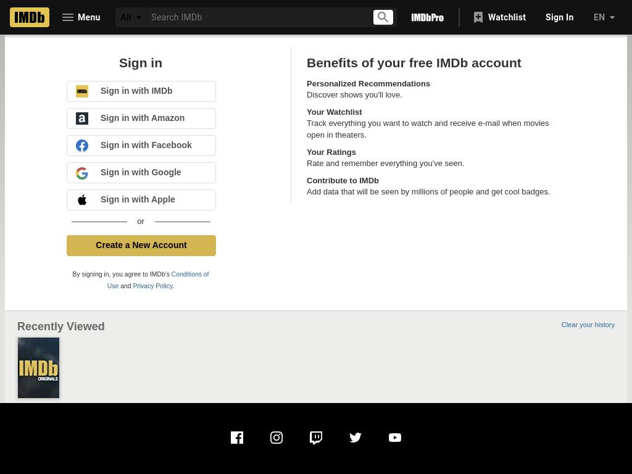Open the Facebook icon in footer
Viewport: 632px width, 474px height.
click(x=237, y=438)
